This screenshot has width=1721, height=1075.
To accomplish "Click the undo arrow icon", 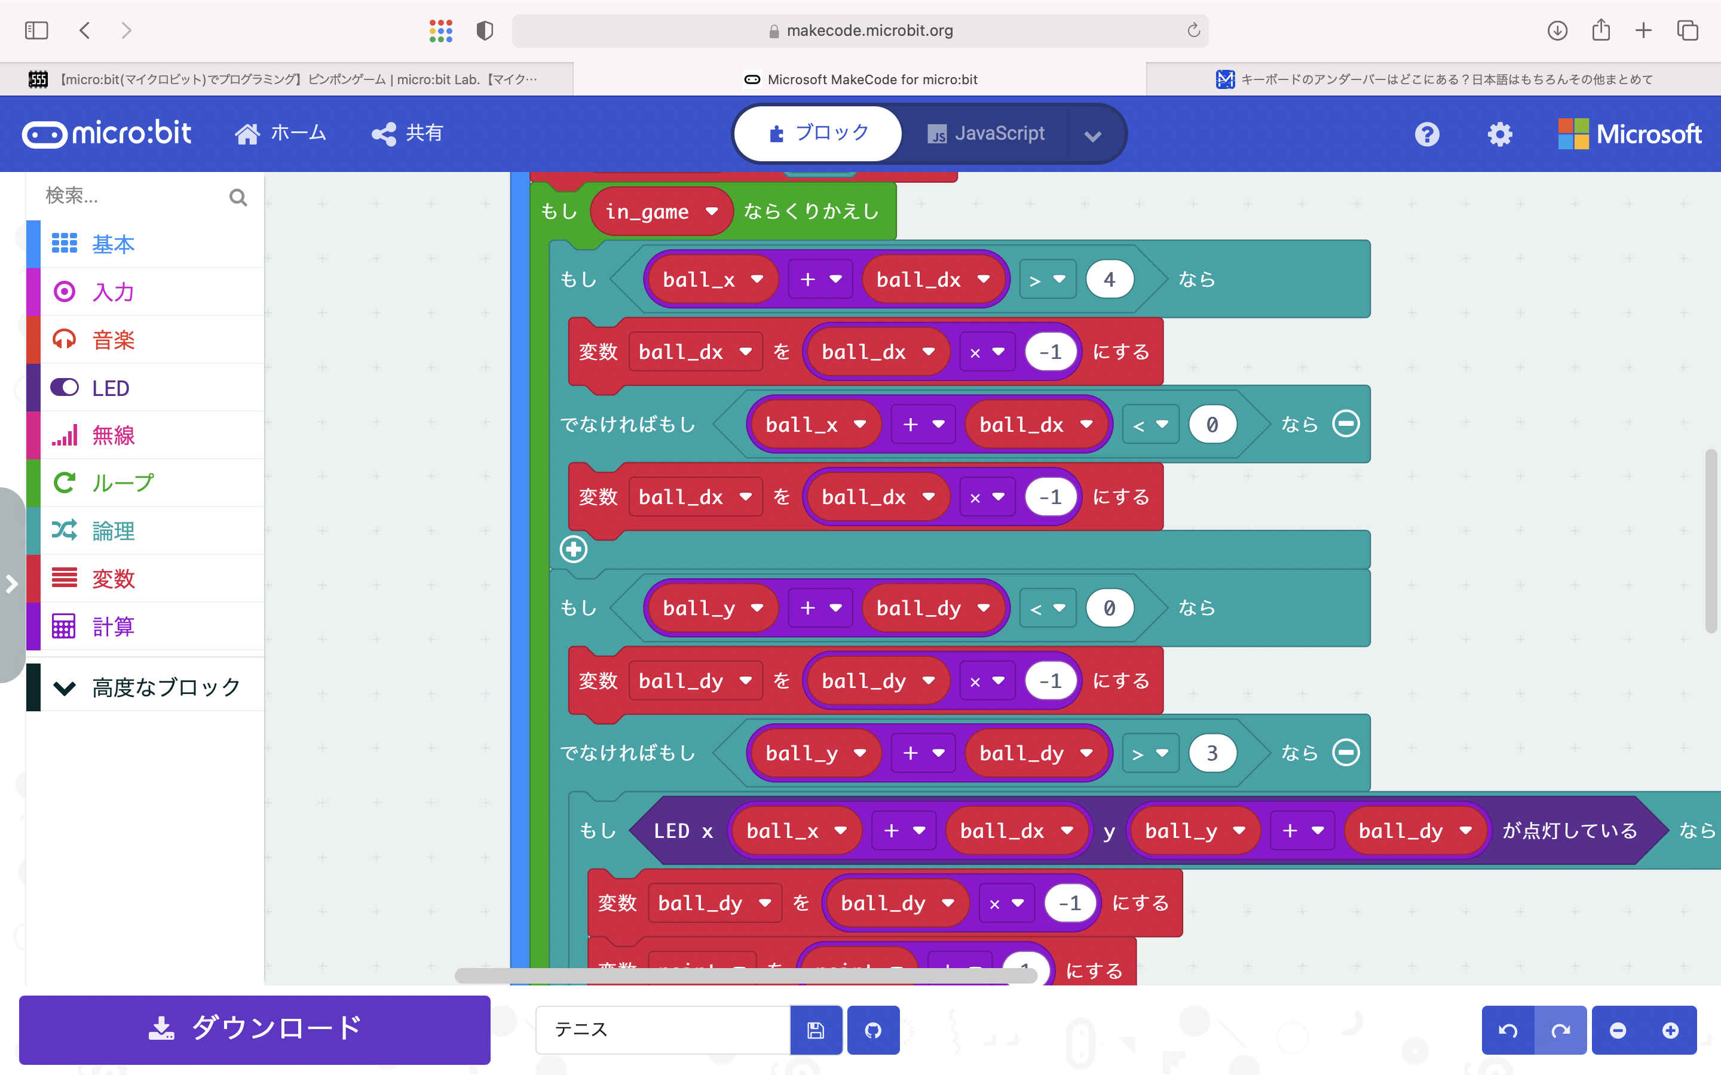I will (1510, 1030).
